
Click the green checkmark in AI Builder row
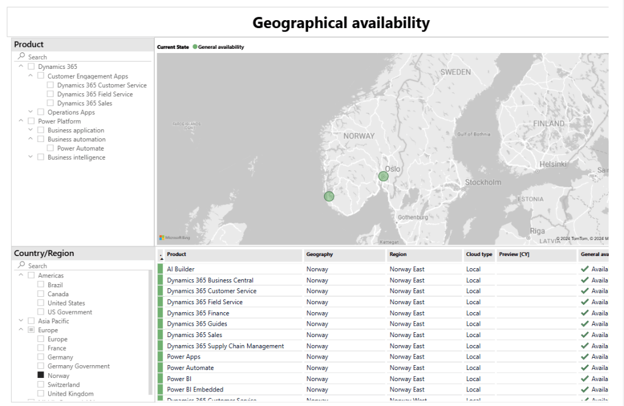coord(585,269)
